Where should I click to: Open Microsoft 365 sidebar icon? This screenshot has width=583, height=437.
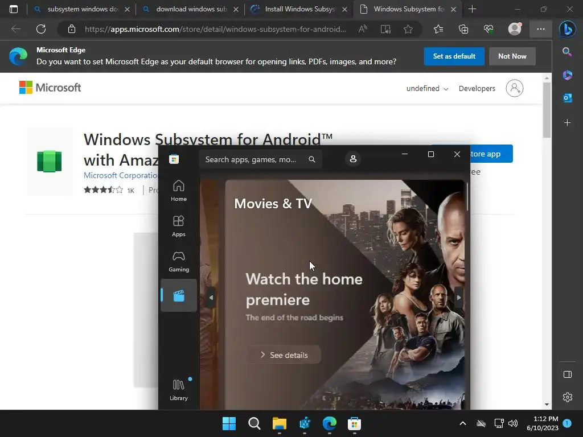click(568, 75)
